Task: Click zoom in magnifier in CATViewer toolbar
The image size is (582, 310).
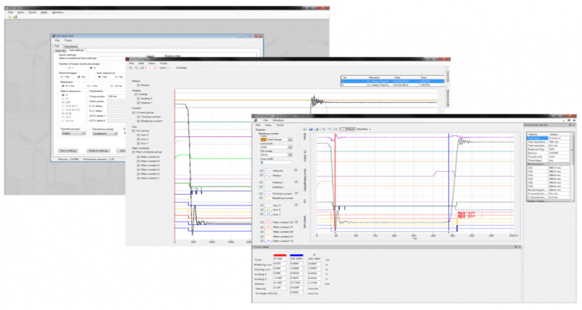Action: tap(323, 129)
